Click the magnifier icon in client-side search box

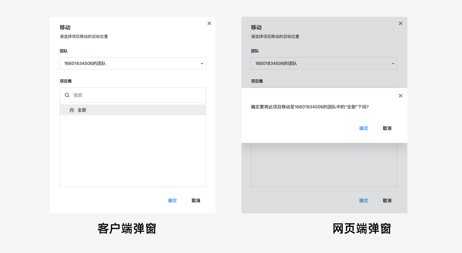point(67,95)
